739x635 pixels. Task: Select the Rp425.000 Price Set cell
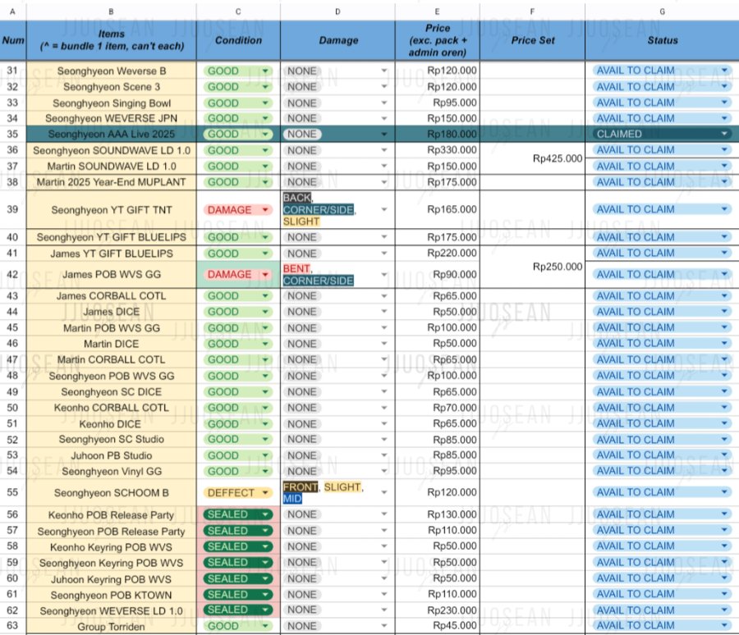coord(533,158)
